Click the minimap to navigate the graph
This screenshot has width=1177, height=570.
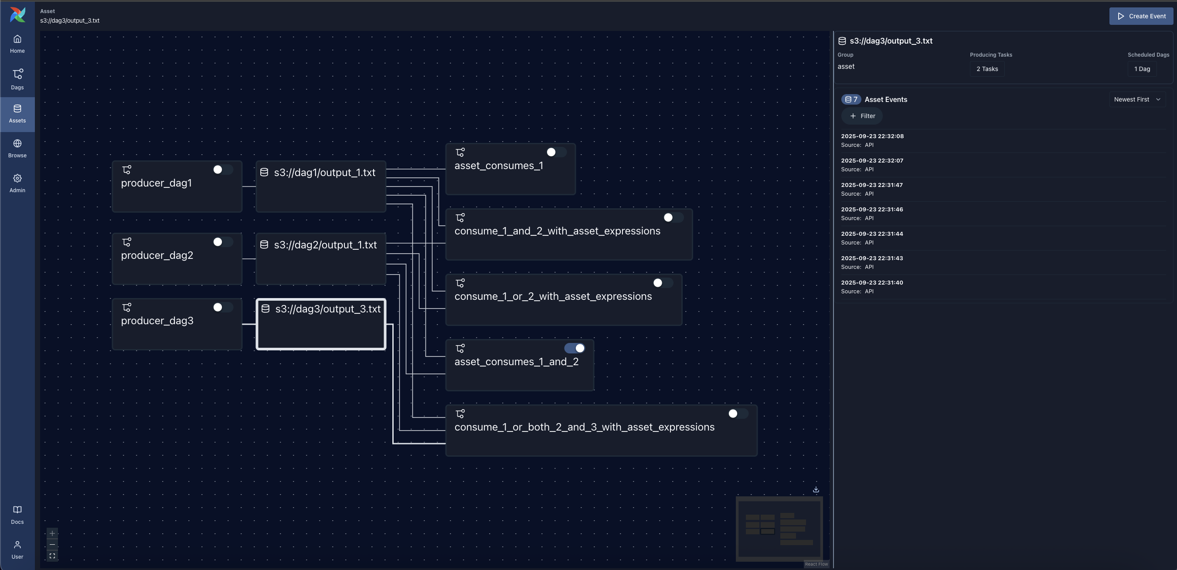click(779, 530)
